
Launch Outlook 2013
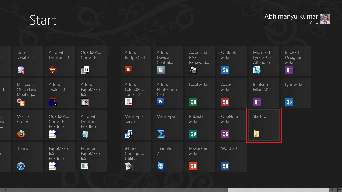(232, 61)
